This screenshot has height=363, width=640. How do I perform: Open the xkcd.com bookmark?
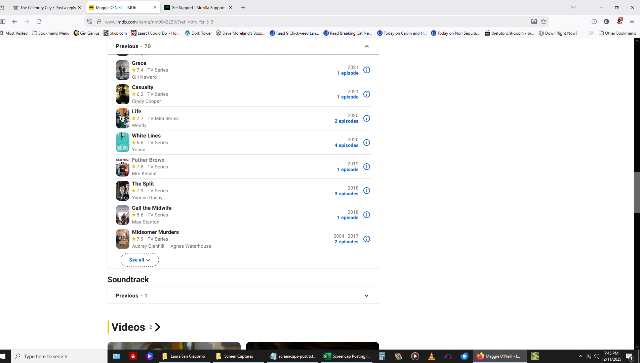click(x=115, y=33)
